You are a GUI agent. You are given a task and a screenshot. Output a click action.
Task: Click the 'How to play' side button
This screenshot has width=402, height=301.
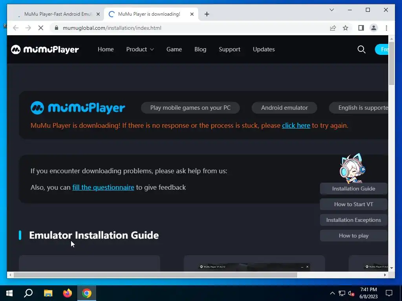coord(354,236)
